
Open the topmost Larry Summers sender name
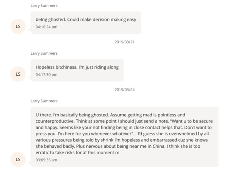[x=44, y=5]
